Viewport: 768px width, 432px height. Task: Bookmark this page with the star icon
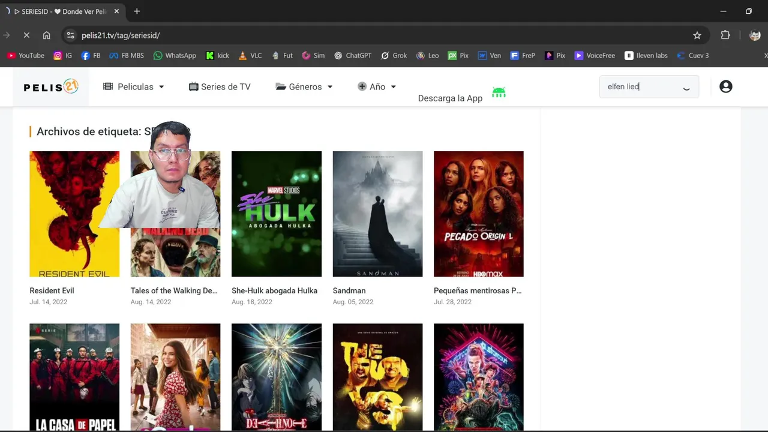pyautogui.click(x=697, y=35)
